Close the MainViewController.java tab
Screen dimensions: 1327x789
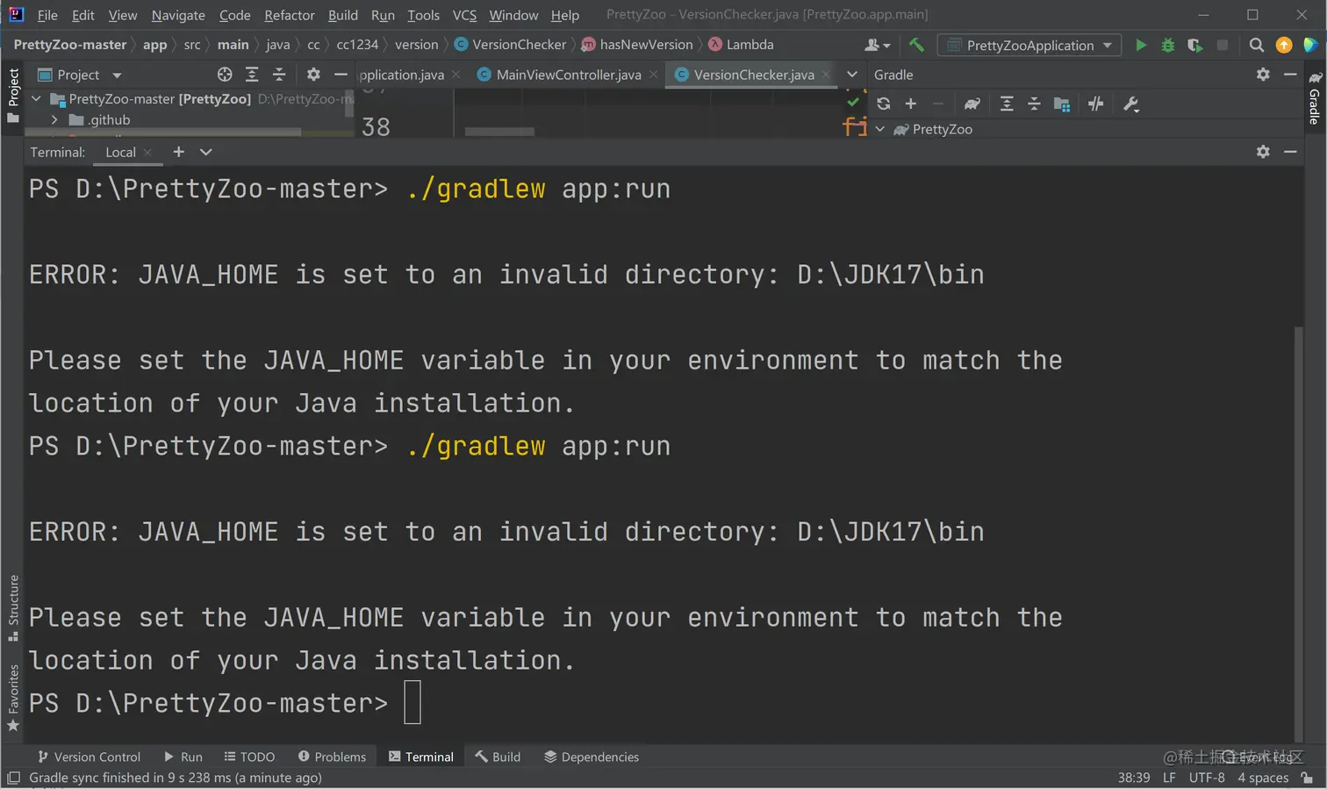point(653,75)
